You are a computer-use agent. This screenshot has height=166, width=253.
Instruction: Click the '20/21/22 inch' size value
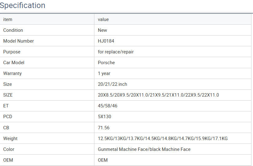point(113,84)
